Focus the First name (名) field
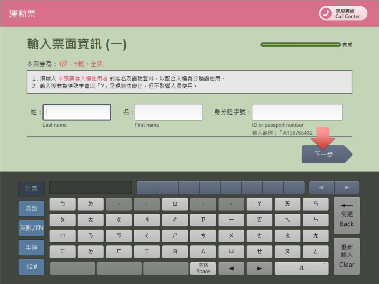 (x=169, y=112)
